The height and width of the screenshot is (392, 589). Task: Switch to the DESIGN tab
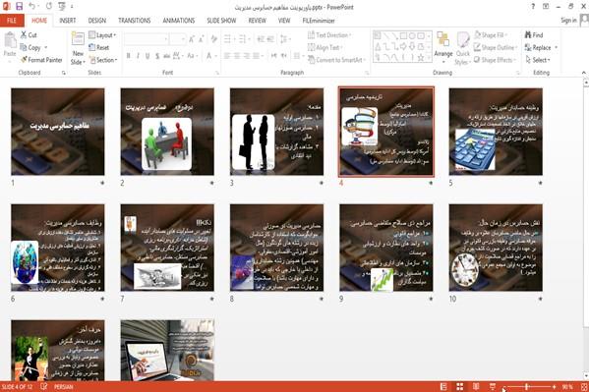click(x=97, y=21)
